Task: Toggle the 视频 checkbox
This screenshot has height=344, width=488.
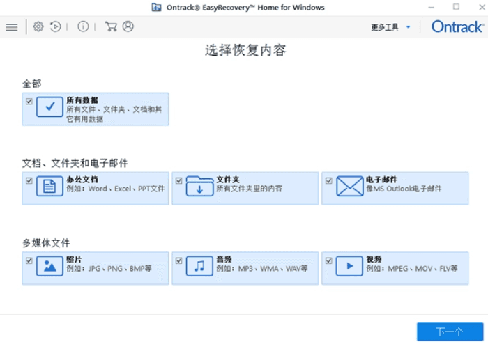Action: (x=328, y=260)
